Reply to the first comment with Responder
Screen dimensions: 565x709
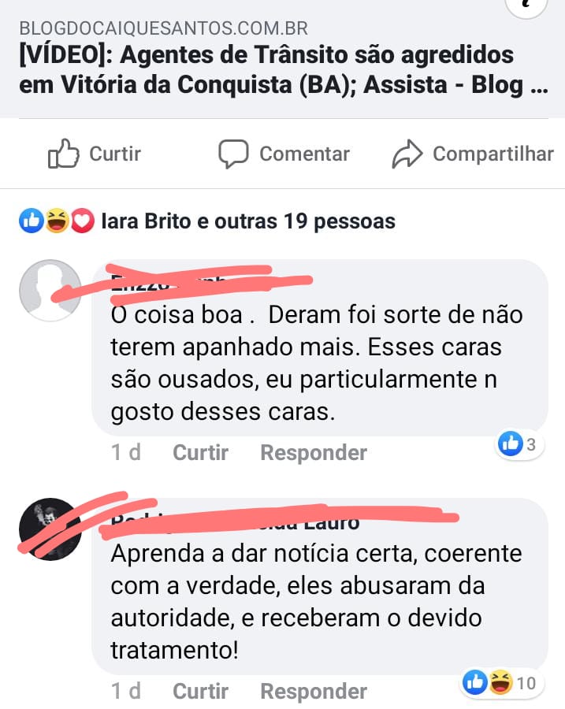[x=314, y=453]
